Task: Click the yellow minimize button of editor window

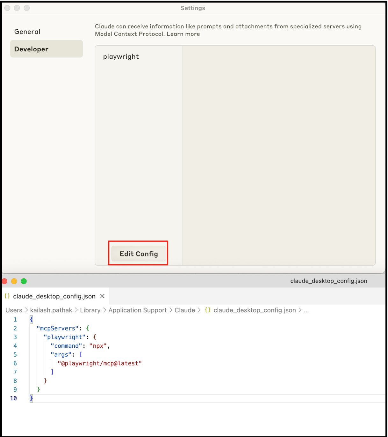Action: pyautogui.click(x=14, y=281)
